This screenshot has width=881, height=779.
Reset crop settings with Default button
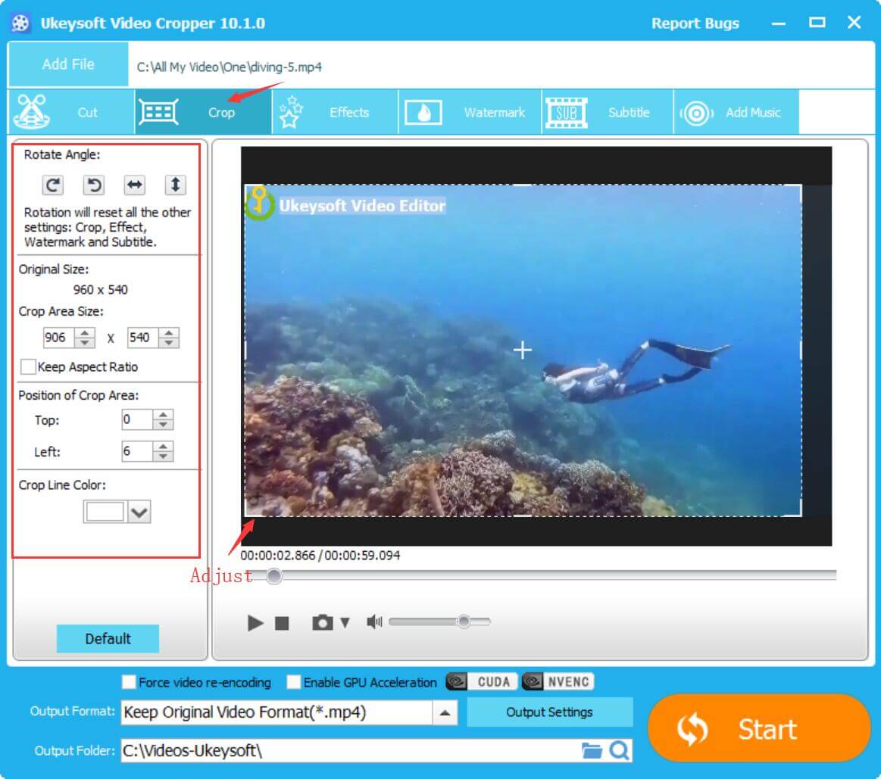[108, 639]
